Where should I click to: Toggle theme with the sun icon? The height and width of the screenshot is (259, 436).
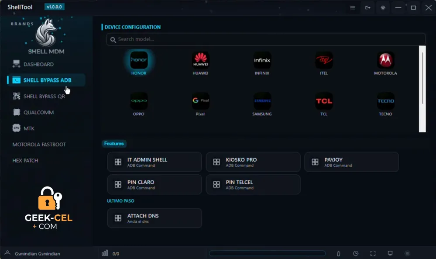383,7
